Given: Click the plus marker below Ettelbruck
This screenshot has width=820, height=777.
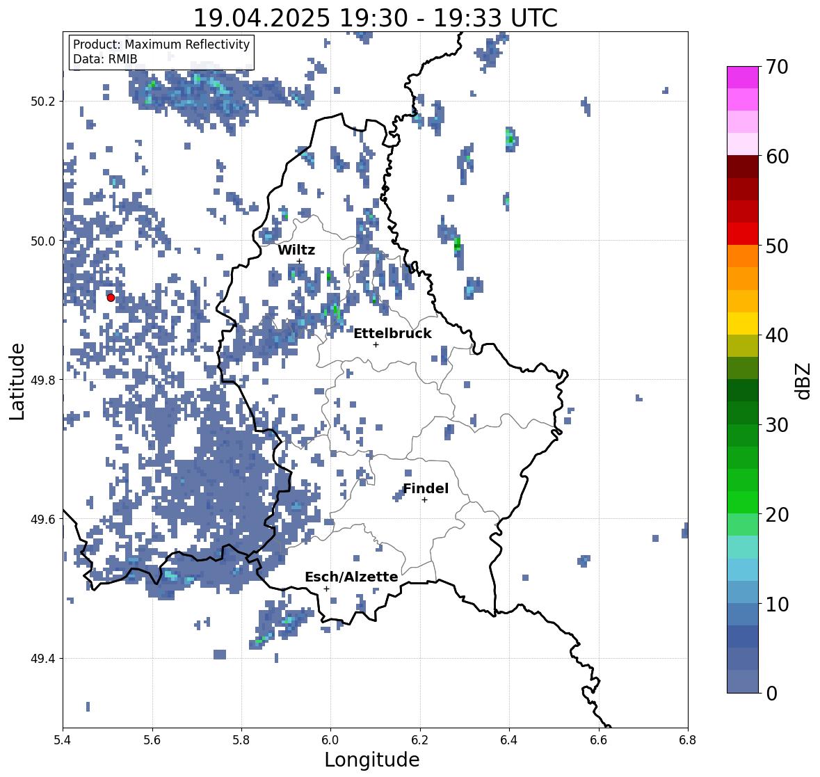Looking at the screenshot, I should tap(376, 344).
